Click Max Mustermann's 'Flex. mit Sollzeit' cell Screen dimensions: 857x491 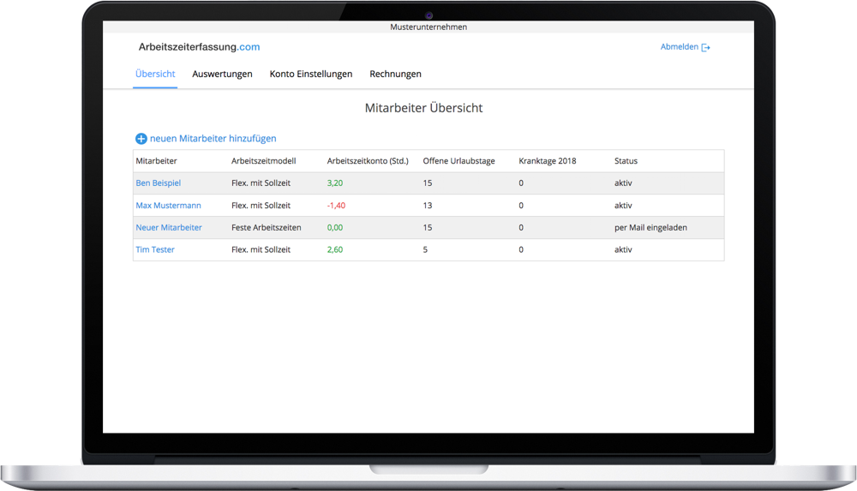click(x=261, y=206)
